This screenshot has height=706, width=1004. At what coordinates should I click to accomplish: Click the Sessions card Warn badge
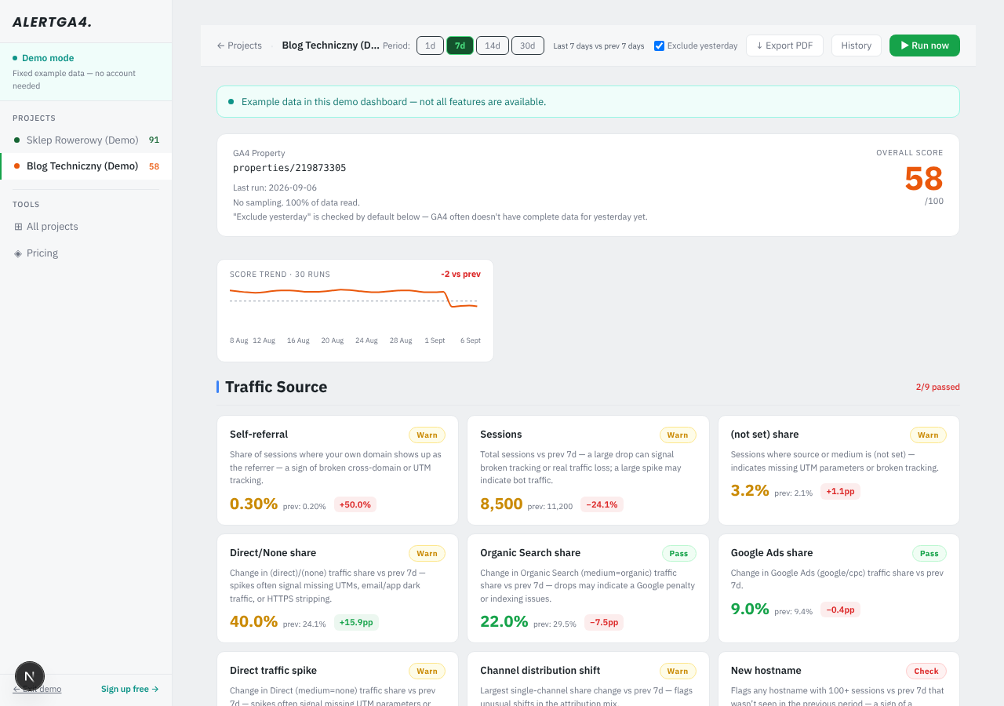tap(678, 435)
